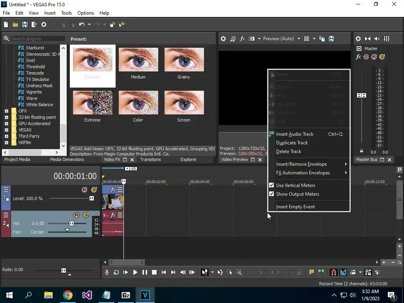Click the Event FX icon on video event

112,190
